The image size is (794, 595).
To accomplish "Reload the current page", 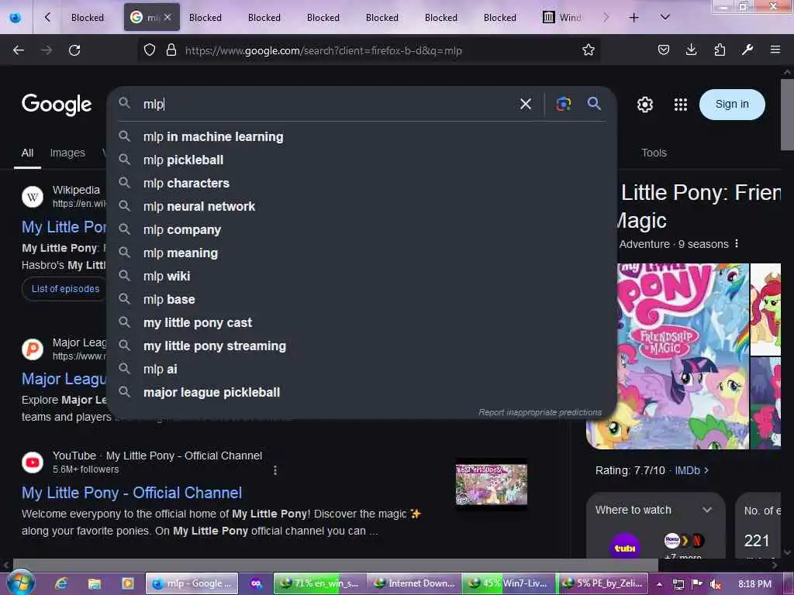I will pyautogui.click(x=74, y=50).
